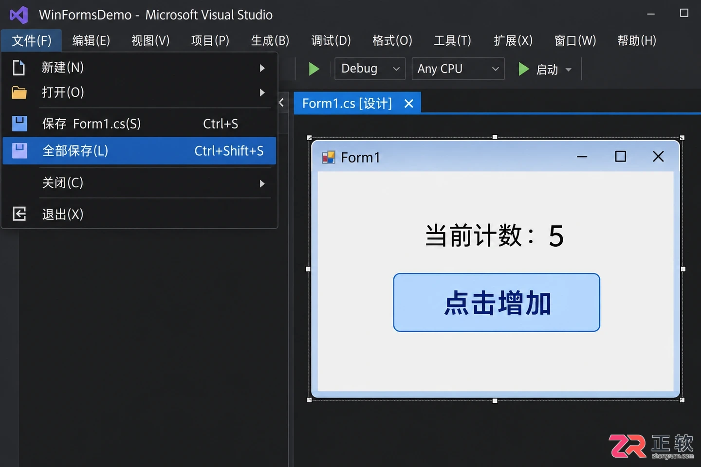Select the 当前计数: 5 label
This screenshot has width=701, height=467.
(495, 236)
